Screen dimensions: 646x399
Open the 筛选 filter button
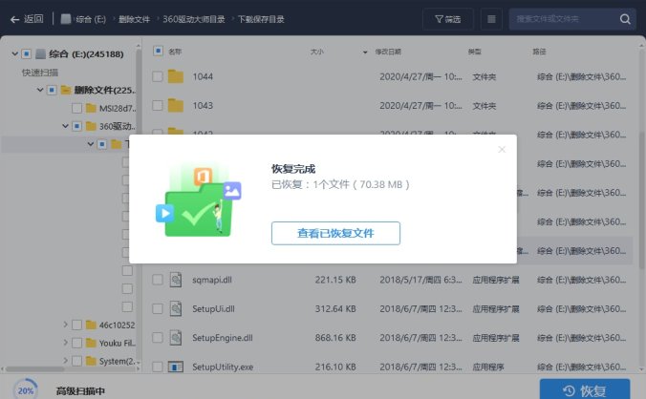pos(448,19)
